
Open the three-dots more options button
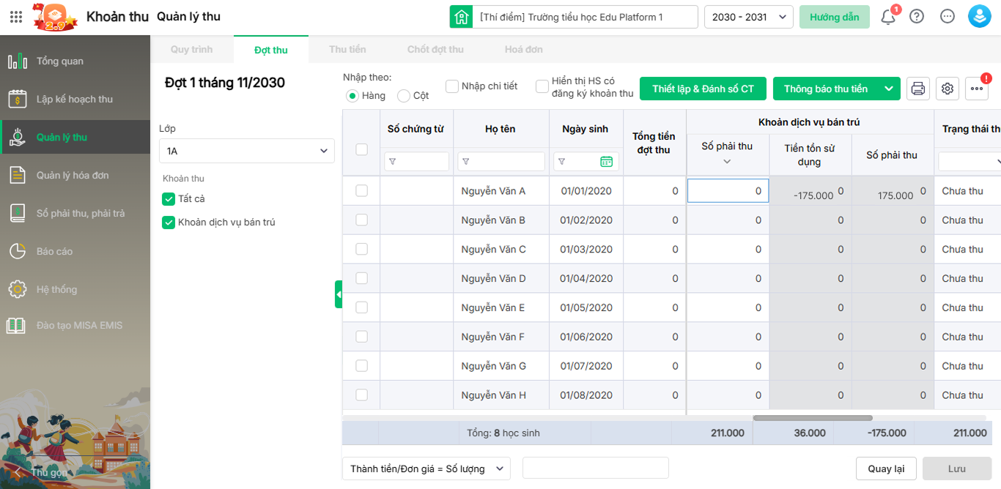coord(977,89)
